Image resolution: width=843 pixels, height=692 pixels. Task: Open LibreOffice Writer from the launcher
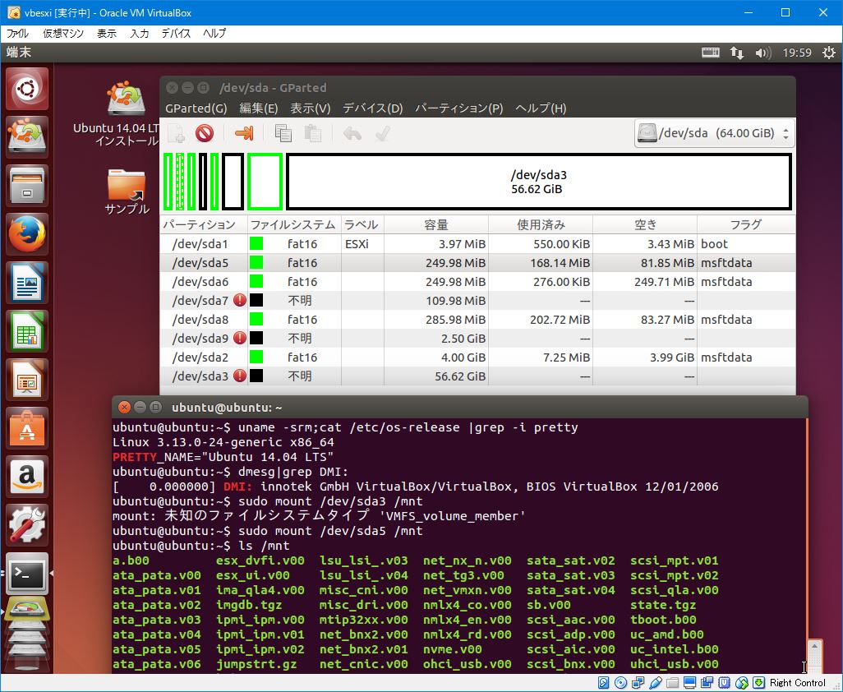(27, 282)
